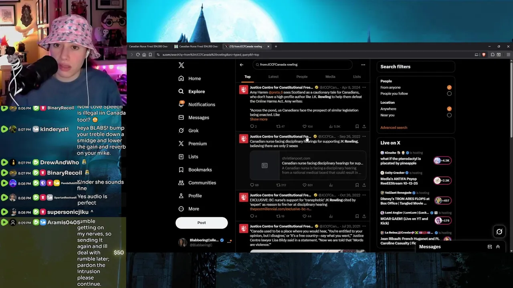Open three-dot menu on Apr 8, 2024 tweet
The image size is (513, 288).
(x=364, y=87)
